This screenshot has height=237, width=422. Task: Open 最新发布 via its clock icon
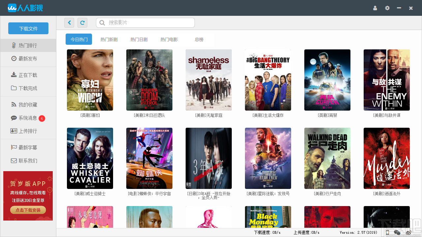[14, 59]
